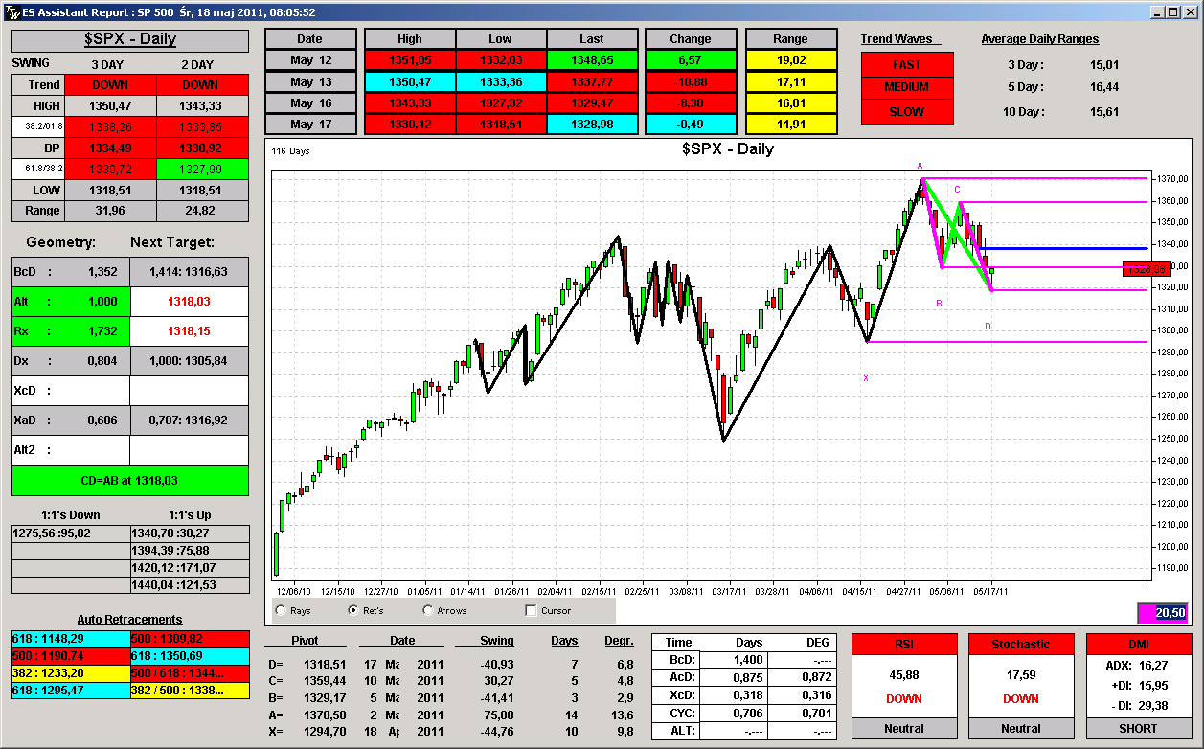This screenshot has height=749, width=1204.
Task: Click the red Stochastic header
Action: (1020, 644)
